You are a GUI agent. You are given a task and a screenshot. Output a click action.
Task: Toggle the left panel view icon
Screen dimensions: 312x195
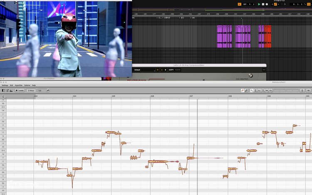(x=3, y=90)
